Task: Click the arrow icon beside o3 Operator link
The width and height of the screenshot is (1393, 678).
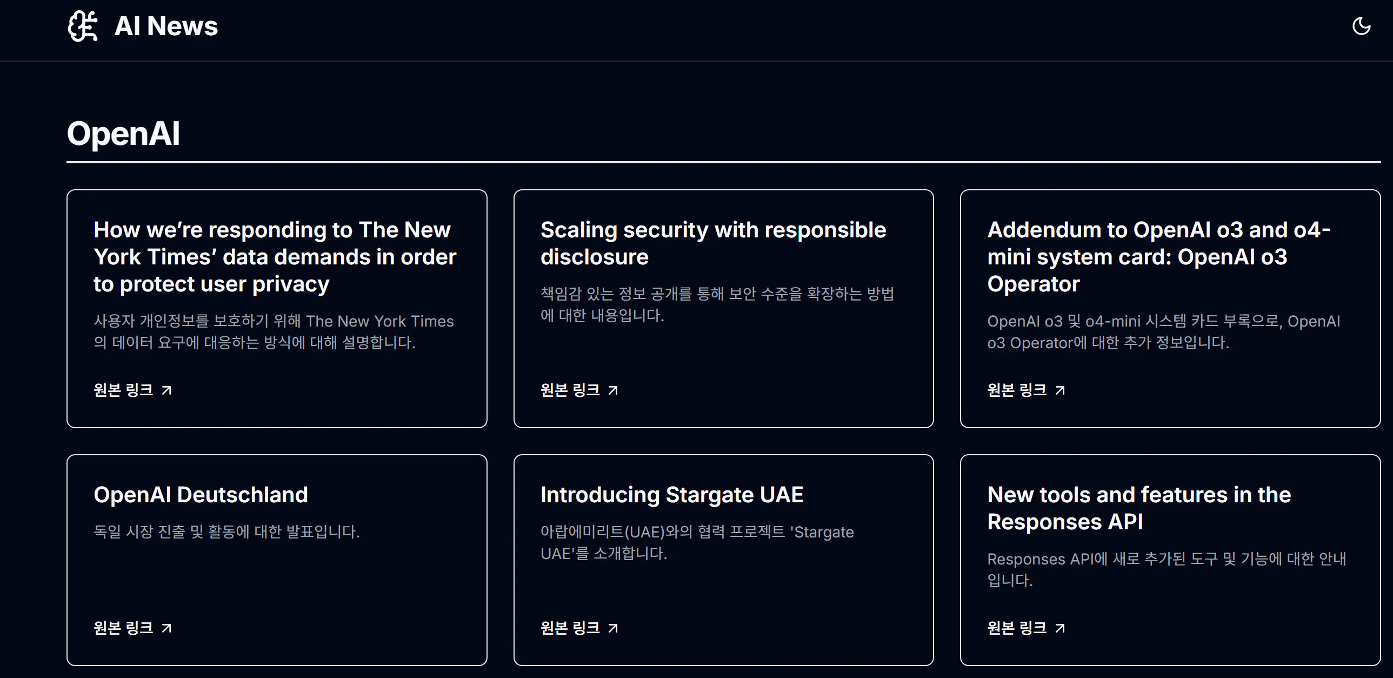Action: pyautogui.click(x=1060, y=390)
